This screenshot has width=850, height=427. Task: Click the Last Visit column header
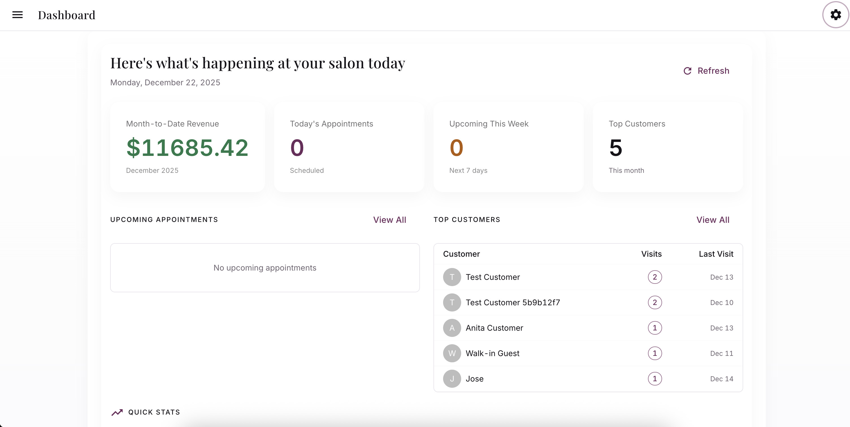pyautogui.click(x=716, y=254)
